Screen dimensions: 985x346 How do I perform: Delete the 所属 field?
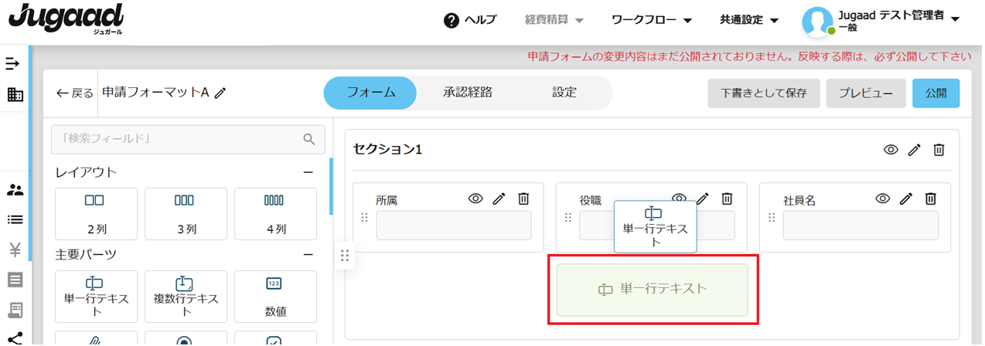click(523, 198)
